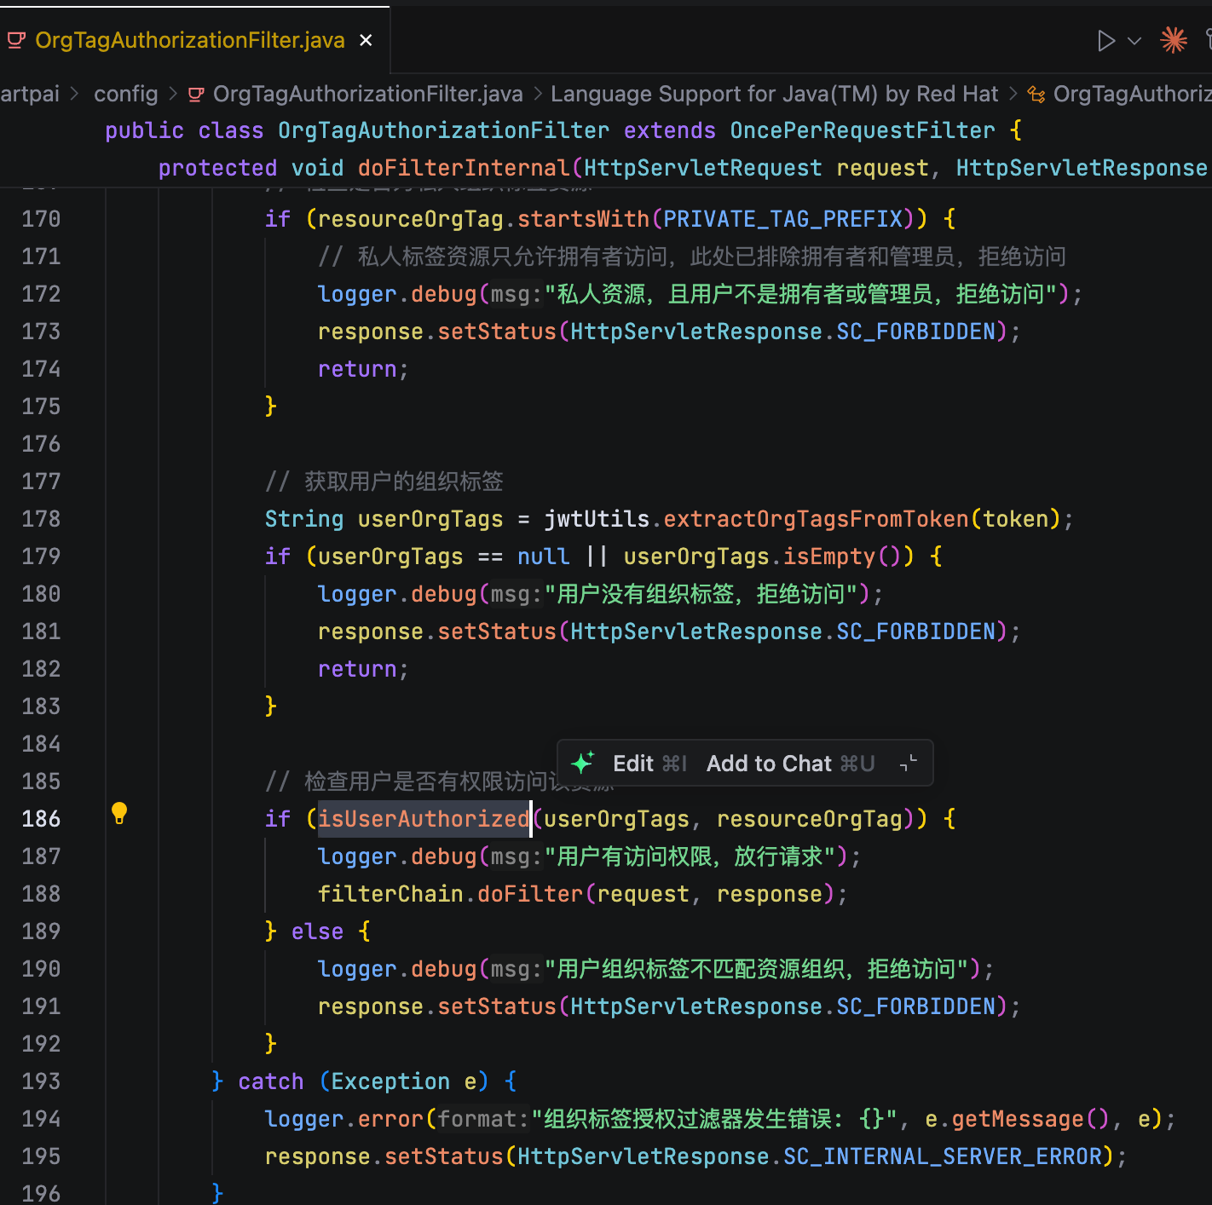Click the sparkle AI icon in floating toolbar
Screen dimensions: 1212x1205
(583, 763)
